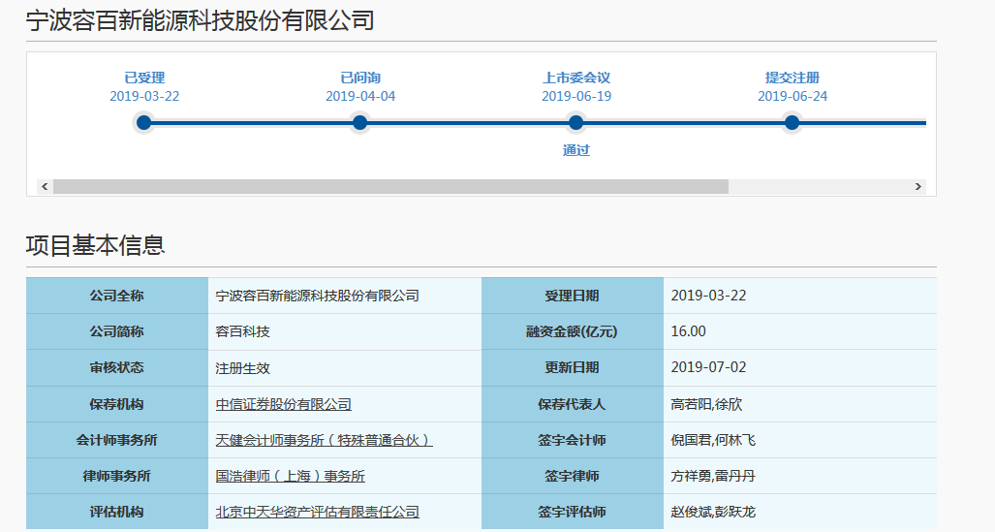Click the 受理日期 header cell
This screenshot has width=995, height=532.
click(573, 296)
